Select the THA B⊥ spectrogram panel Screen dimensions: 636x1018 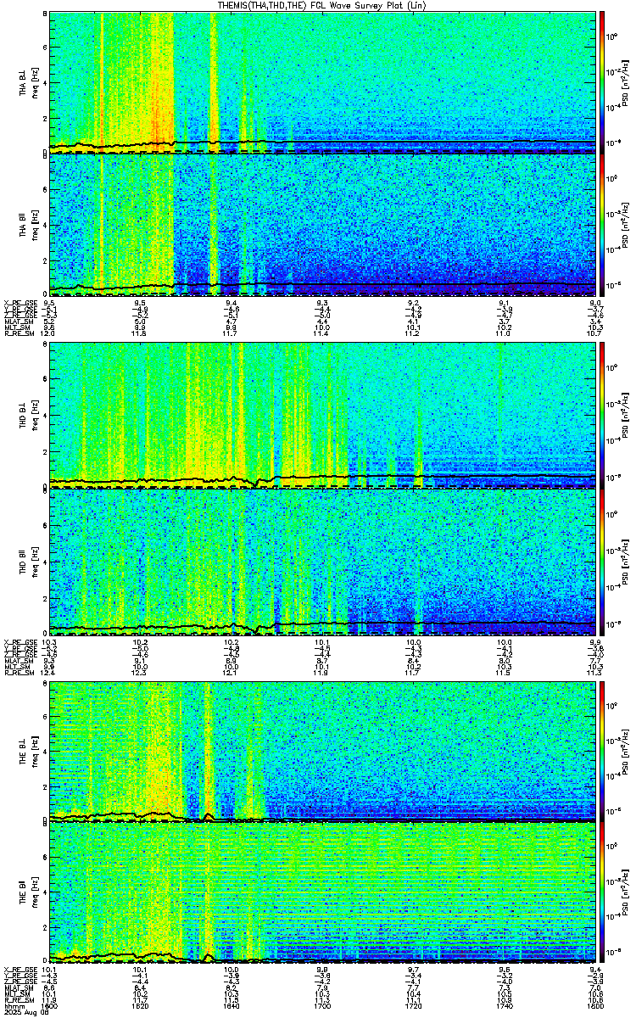point(323,81)
